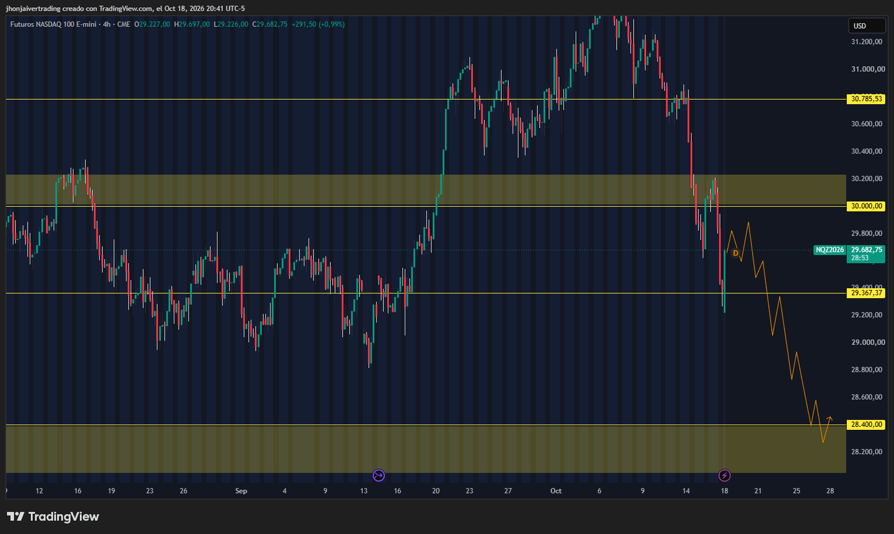Click the 29.000,00 price axis label
The width and height of the screenshot is (894, 534).
point(867,342)
